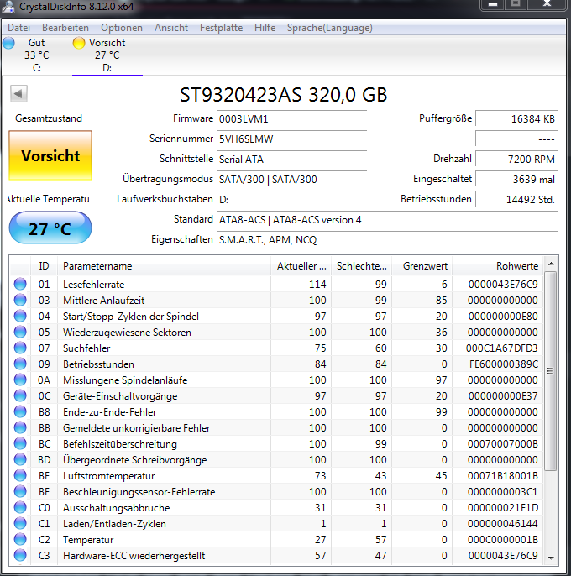This screenshot has width=571, height=576.
Task: Click the status orb for Befehlszeitüberschreitung
Action: click(x=20, y=443)
